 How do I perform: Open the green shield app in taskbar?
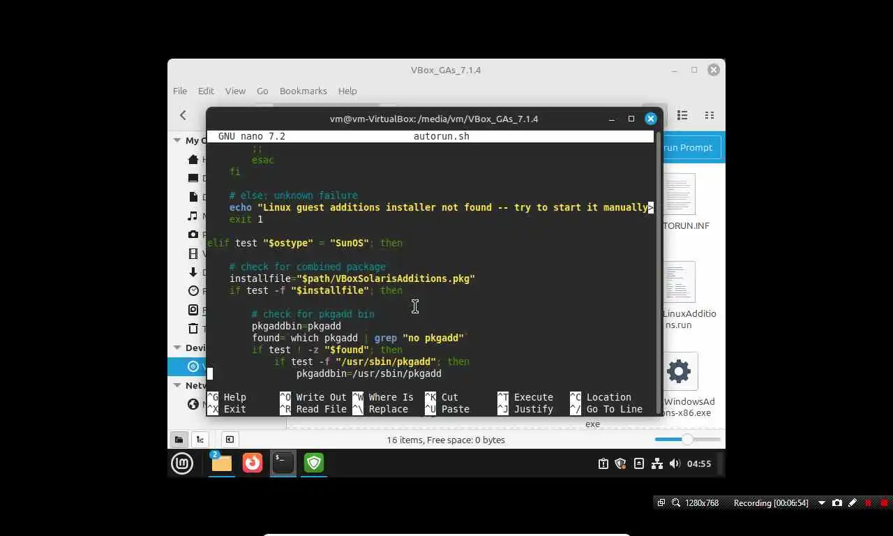click(x=314, y=463)
